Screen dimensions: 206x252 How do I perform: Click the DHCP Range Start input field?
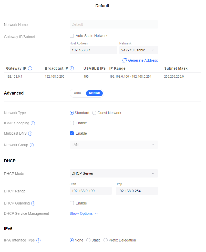[x=90, y=191]
